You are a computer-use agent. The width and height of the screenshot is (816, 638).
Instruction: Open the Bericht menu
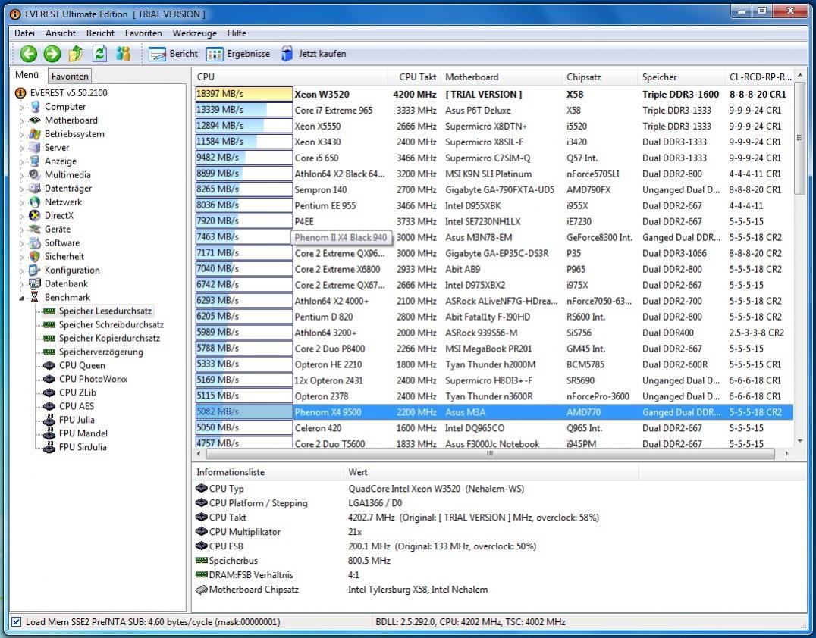point(100,33)
